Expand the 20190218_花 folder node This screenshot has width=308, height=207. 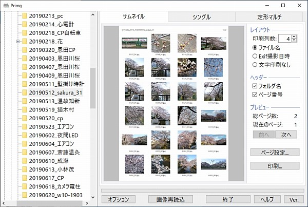[18, 42]
